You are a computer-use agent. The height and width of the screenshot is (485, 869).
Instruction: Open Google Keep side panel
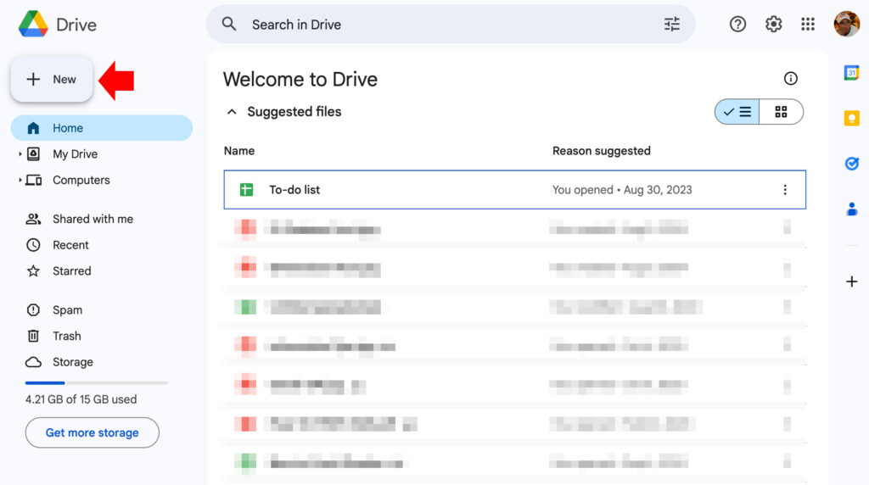[852, 118]
